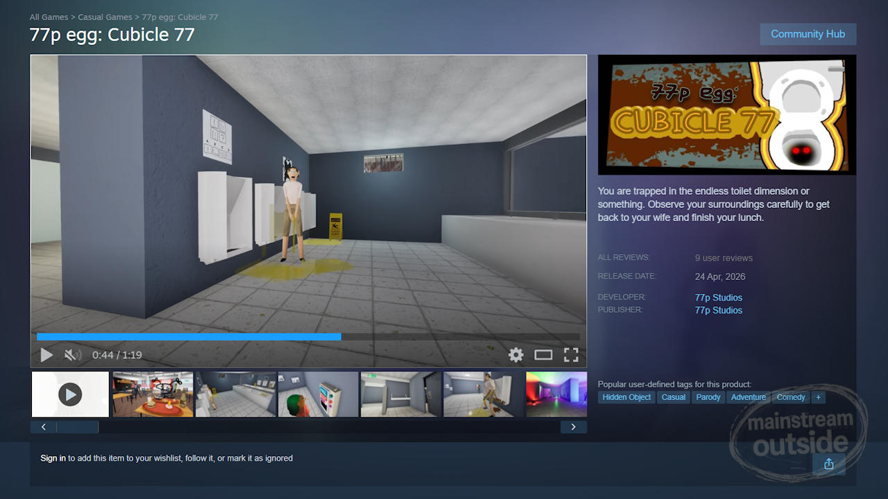Play the trailer video
Viewport: 888px width, 499px height.
click(x=46, y=355)
